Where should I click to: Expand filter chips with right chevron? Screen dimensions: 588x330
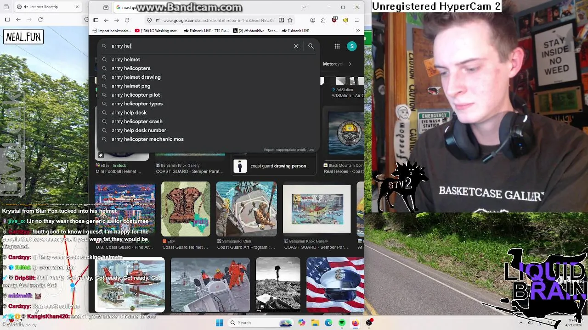pos(350,64)
